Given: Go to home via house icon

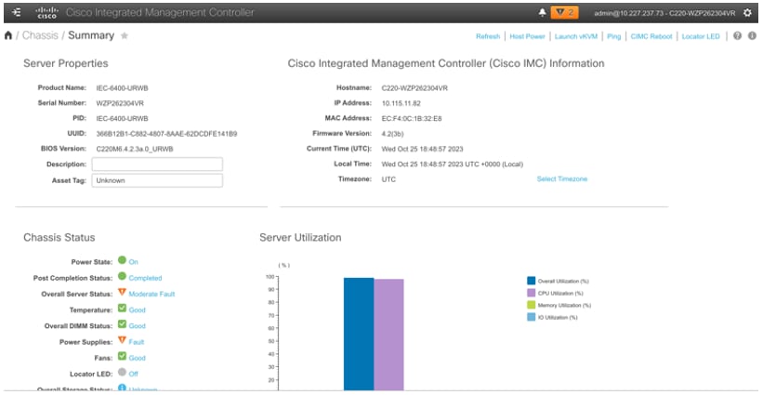Looking at the screenshot, I should tap(8, 35).
